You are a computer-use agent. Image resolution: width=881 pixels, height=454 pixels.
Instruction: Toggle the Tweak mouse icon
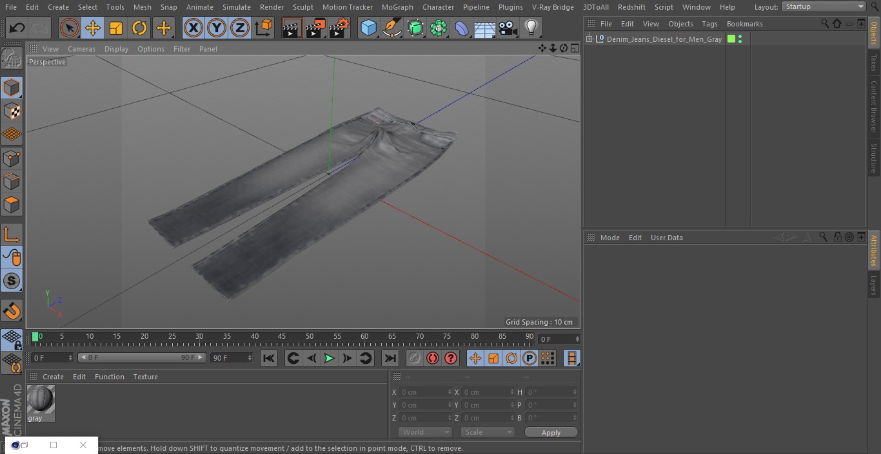12,258
